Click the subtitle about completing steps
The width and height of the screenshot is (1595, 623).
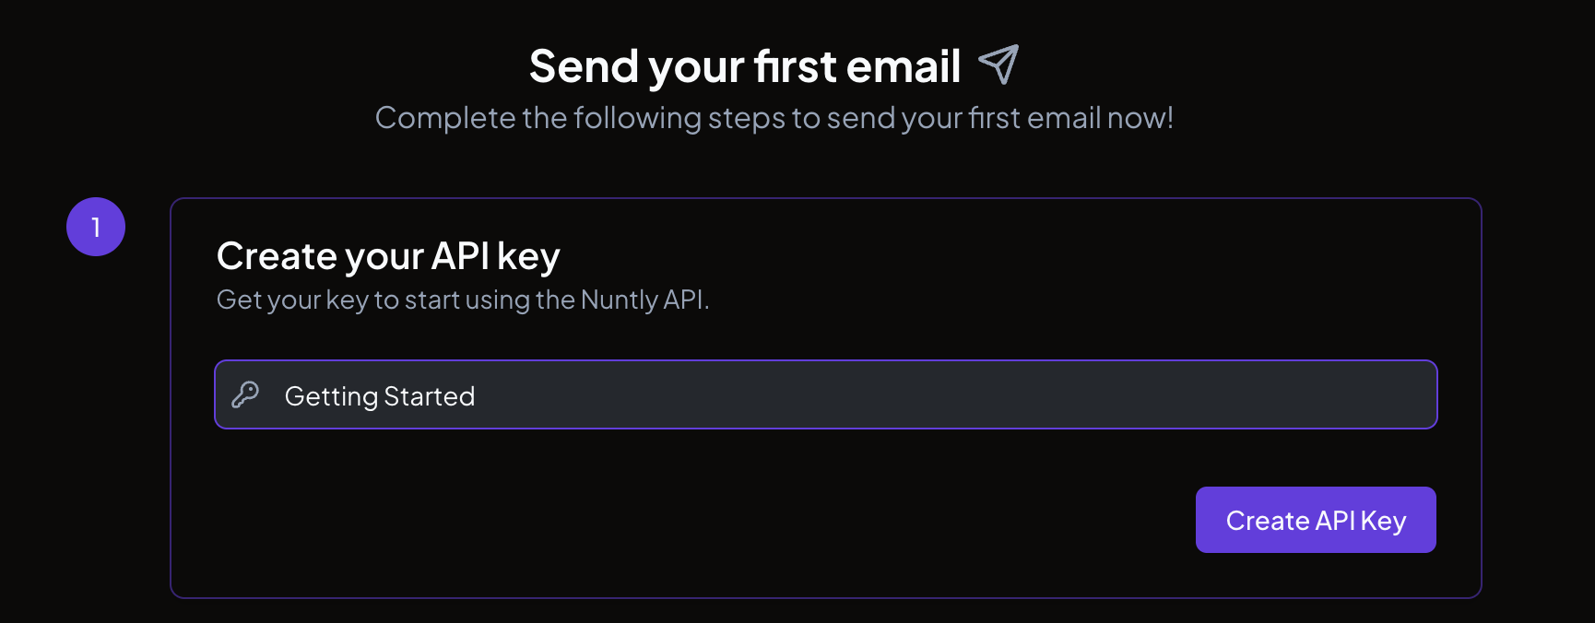[774, 118]
